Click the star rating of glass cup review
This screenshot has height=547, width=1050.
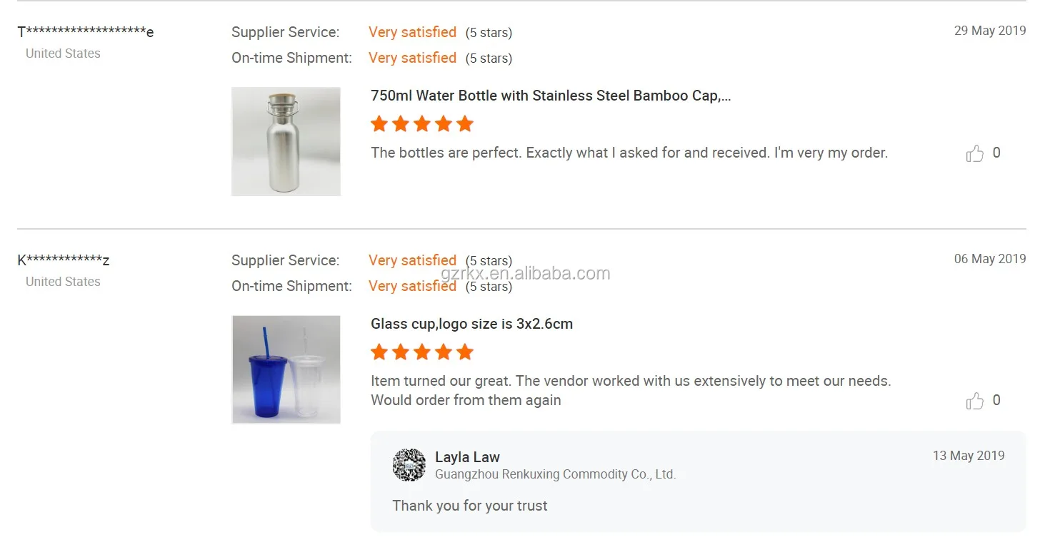click(x=422, y=352)
